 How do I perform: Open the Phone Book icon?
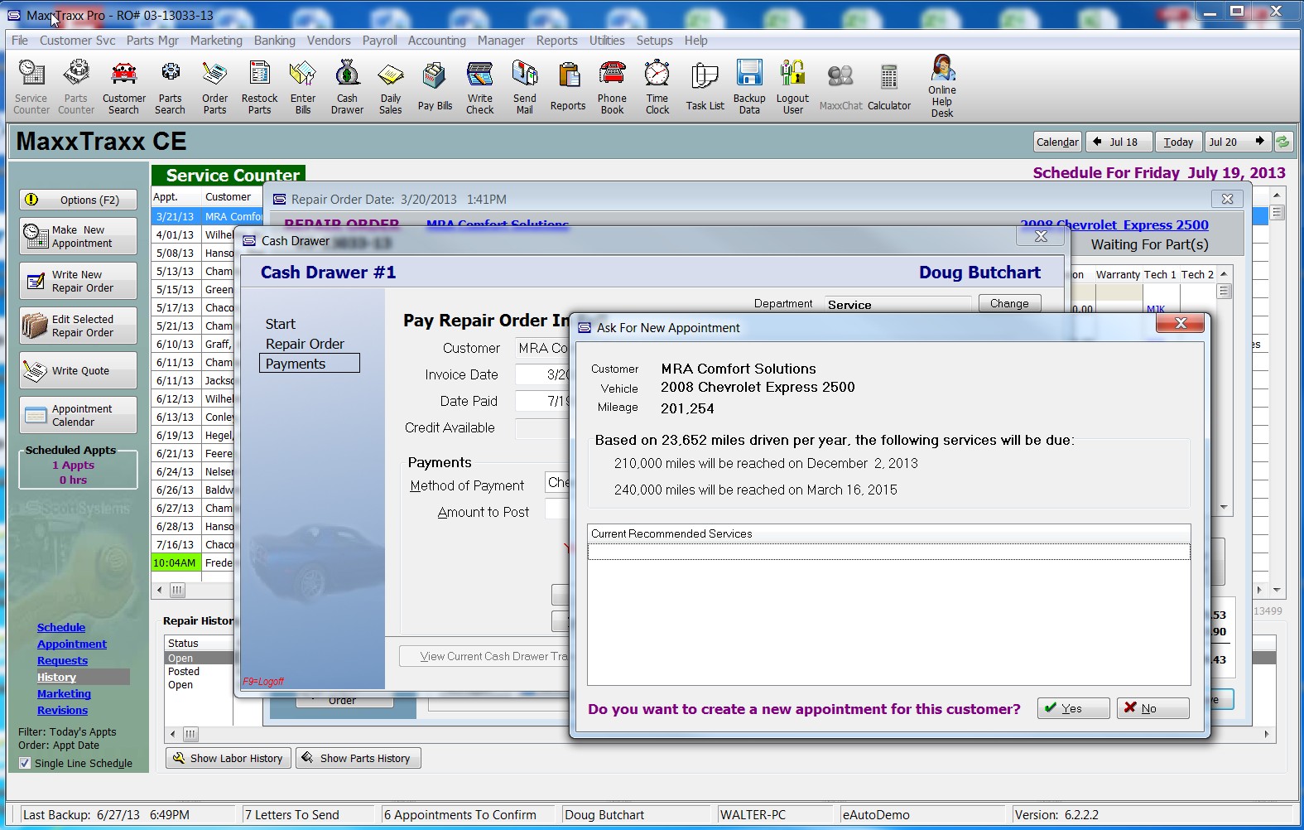(x=613, y=86)
